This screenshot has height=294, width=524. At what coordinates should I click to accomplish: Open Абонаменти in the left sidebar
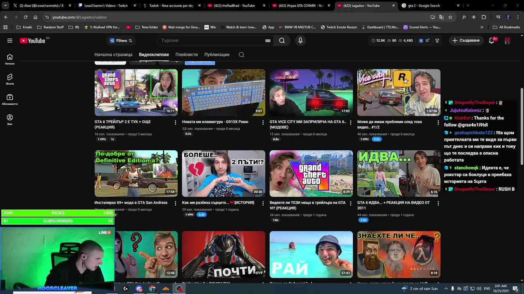point(10,99)
